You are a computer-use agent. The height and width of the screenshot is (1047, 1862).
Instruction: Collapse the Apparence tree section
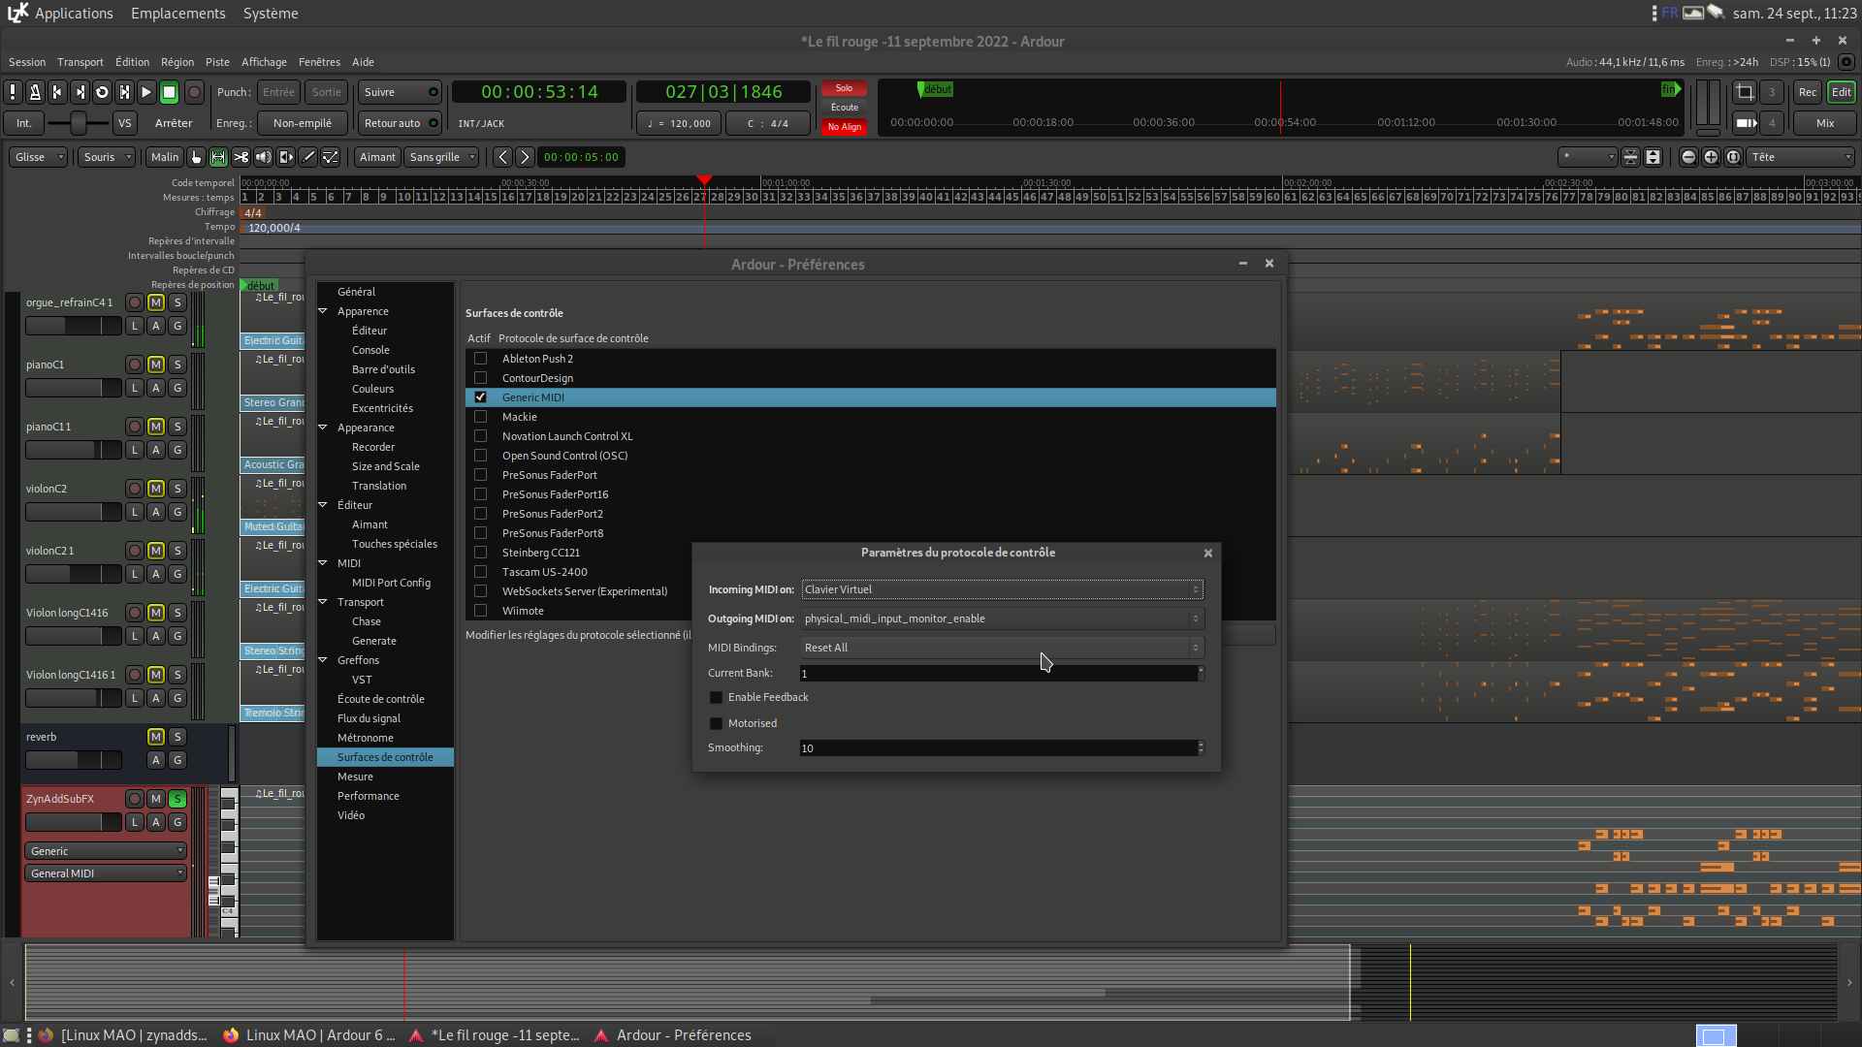point(323,311)
